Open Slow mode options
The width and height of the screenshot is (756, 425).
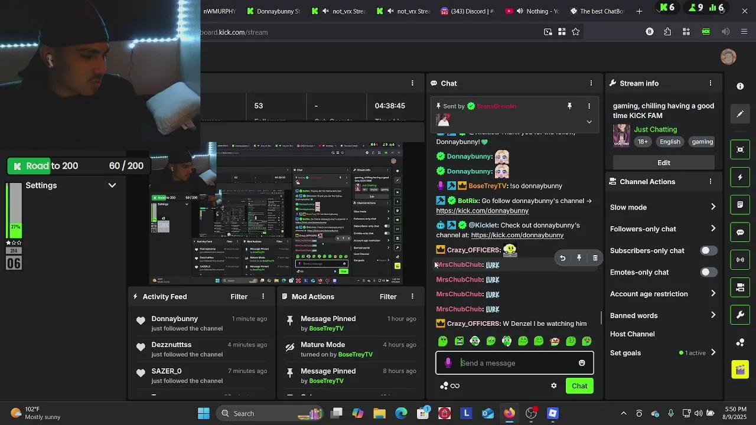663,207
